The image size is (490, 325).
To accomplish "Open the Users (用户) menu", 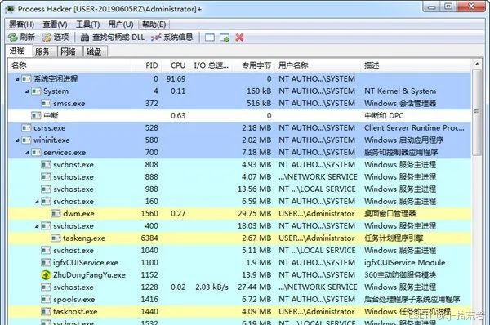I will point(121,24).
